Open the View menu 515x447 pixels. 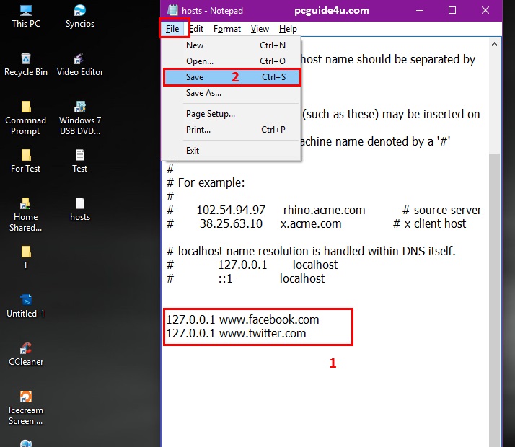[x=260, y=29]
